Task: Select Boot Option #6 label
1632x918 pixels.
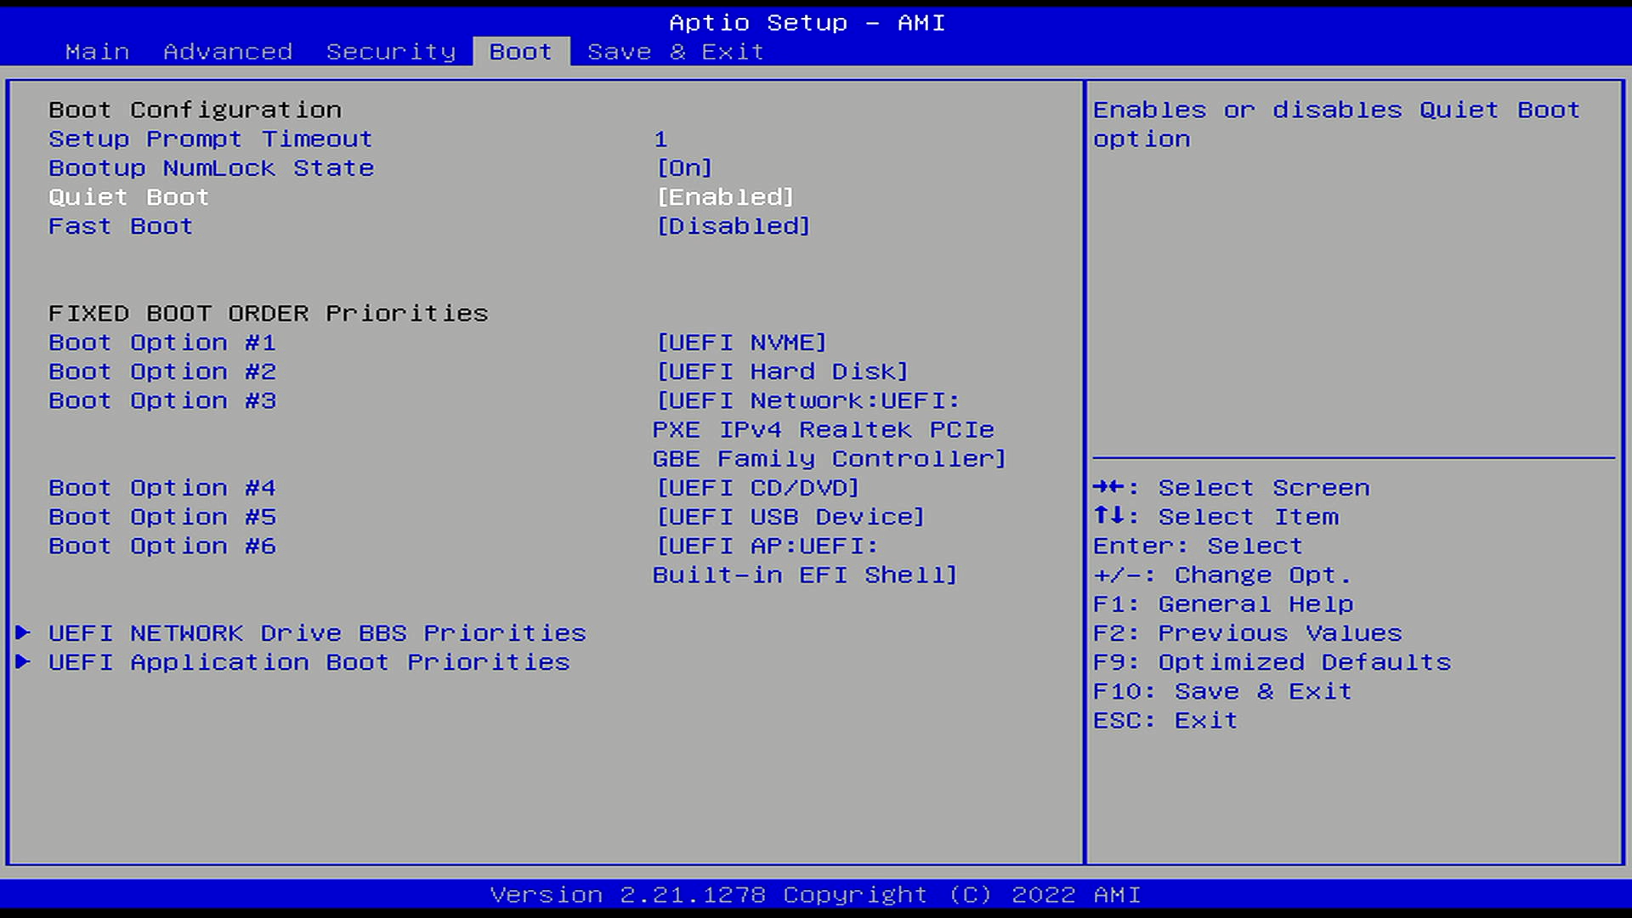Action: (x=162, y=546)
